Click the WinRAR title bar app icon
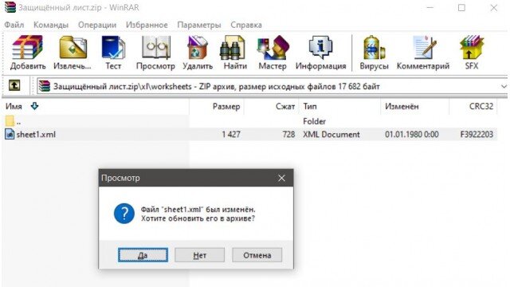 10,7
